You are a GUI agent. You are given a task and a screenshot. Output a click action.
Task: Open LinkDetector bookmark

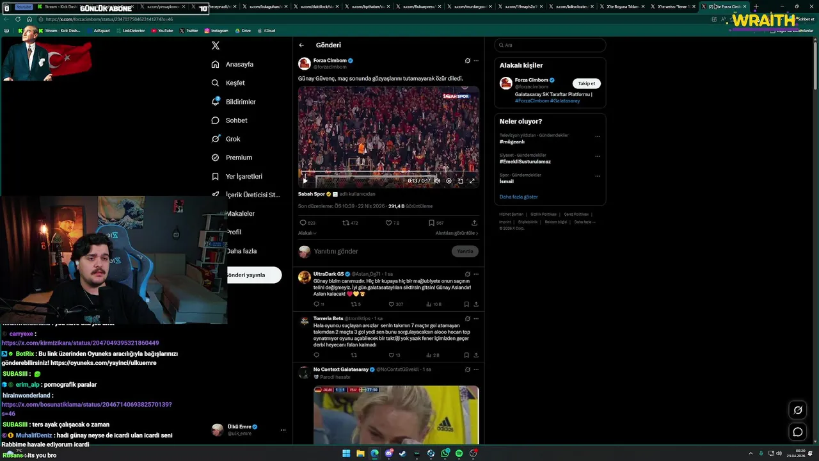point(131,31)
